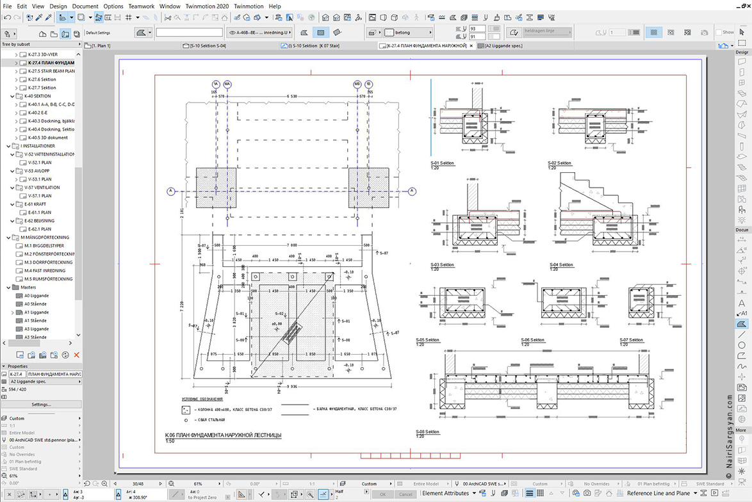Open the A-46B layer dropdown
This screenshot has height=502, width=752.
259,33
